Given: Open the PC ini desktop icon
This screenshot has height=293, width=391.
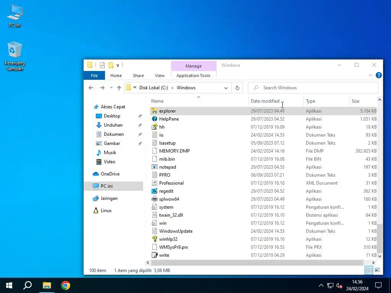Looking at the screenshot, I should 15,15.
